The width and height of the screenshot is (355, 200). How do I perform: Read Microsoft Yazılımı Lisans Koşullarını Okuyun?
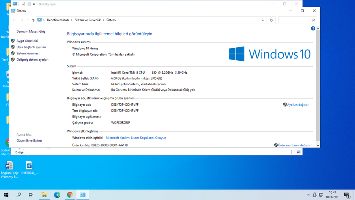tap(136, 138)
